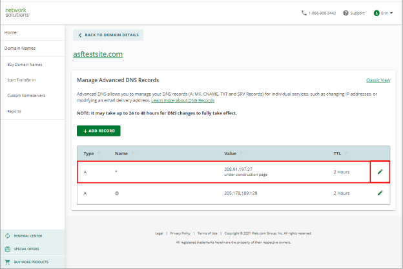
Task: Open Renewal Center refresh icon
Action: (8, 236)
